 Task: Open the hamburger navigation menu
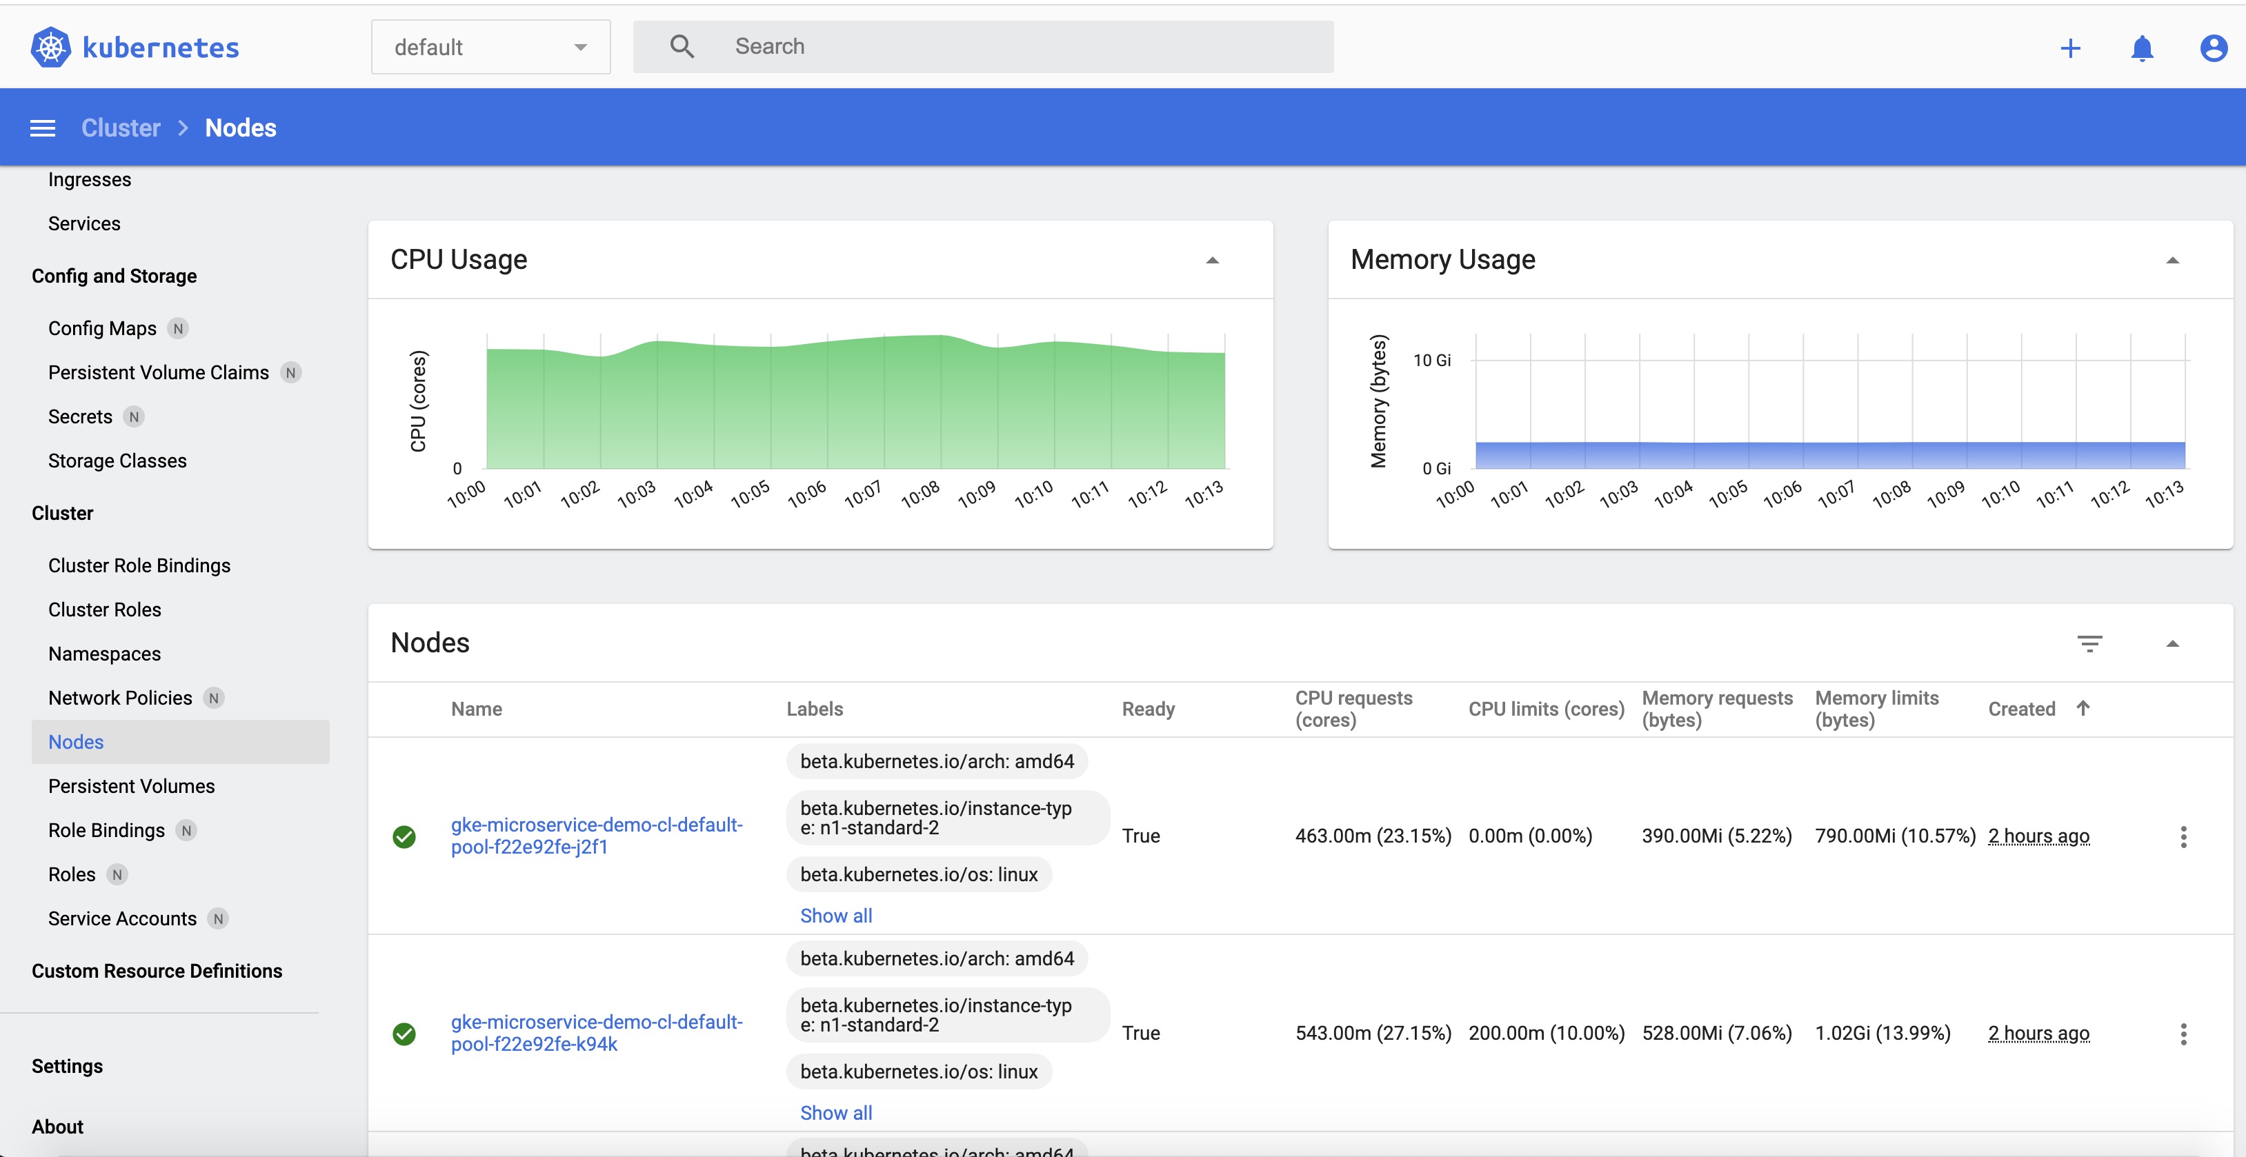pos(43,128)
